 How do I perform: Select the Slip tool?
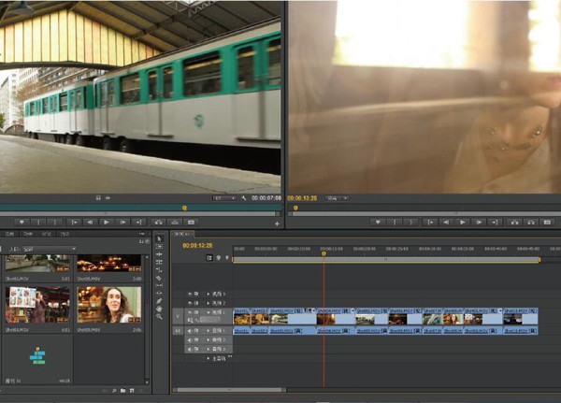click(x=160, y=285)
